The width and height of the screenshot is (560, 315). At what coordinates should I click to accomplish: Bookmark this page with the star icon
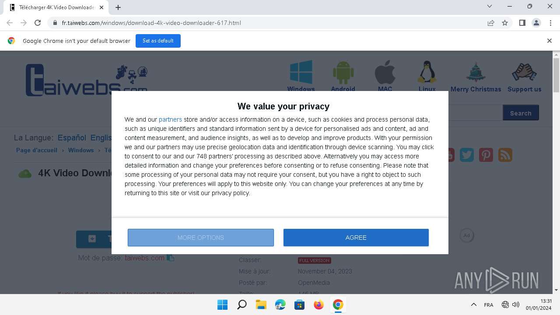point(505,23)
